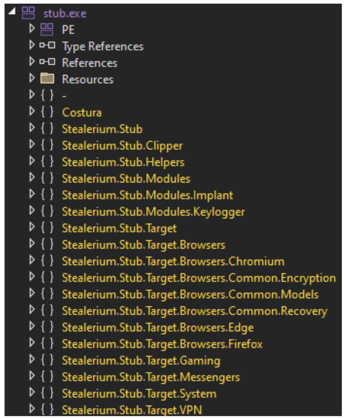Screen dimensions: 345x419
Task: Click the Costura namespace braces icon
Action: 47,112
